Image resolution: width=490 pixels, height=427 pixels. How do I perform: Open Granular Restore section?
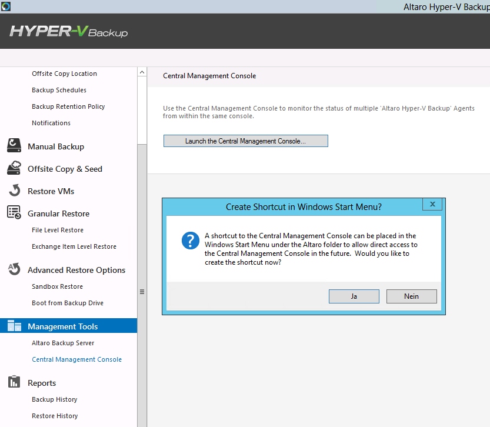58,213
